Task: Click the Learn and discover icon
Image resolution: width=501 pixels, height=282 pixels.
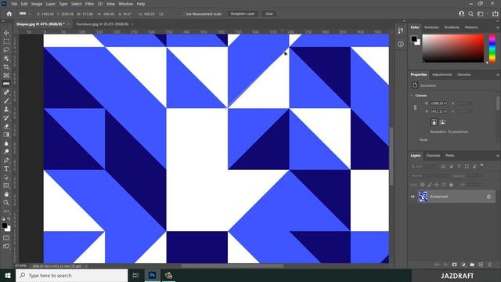Action: click(x=461, y=14)
